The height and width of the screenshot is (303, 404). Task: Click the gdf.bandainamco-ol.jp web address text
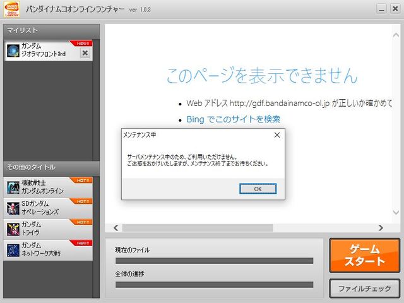click(280, 104)
